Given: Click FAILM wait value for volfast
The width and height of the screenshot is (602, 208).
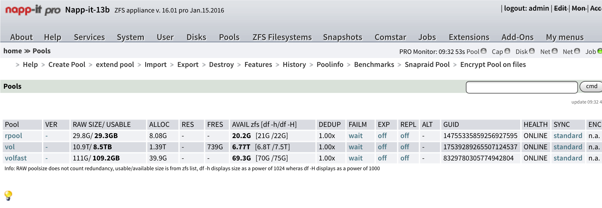Looking at the screenshot, I should click(x=355, y=158).
